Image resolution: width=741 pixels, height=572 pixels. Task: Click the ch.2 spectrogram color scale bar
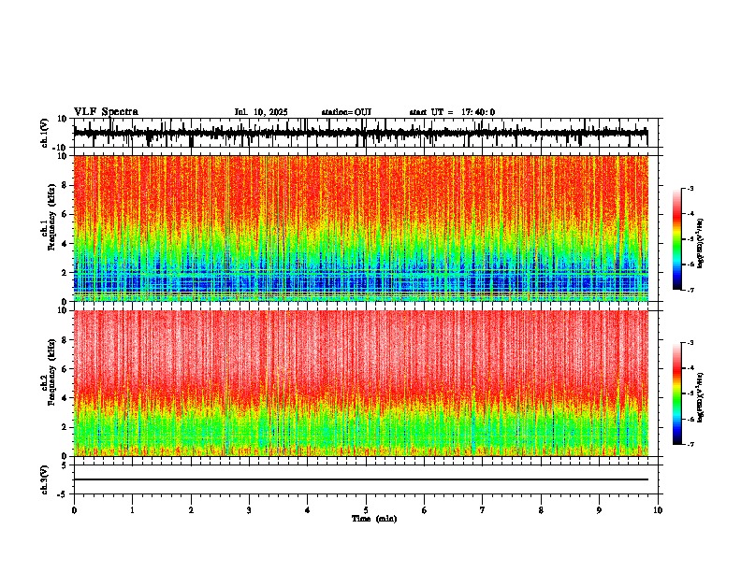(x=677, y=393)
